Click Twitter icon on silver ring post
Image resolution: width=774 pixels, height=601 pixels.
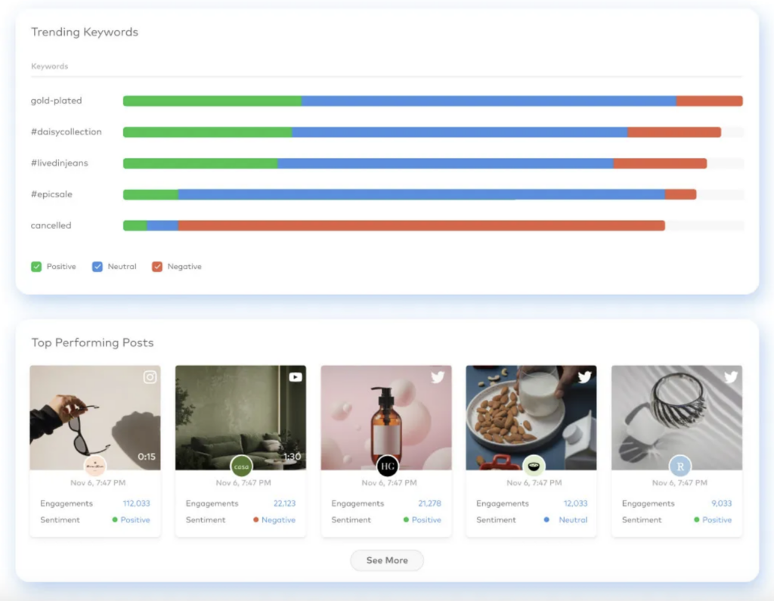[731, 377]
